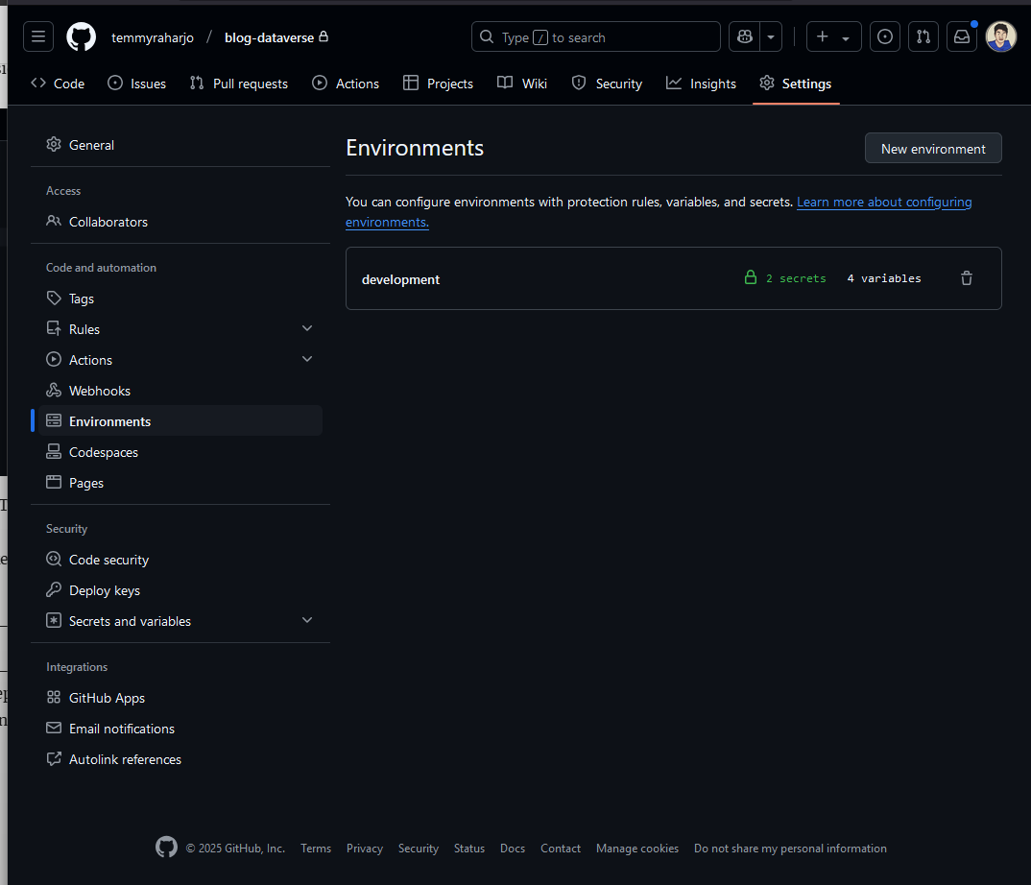The width and height of the screenshot is (1031, 885).
Task: Open Webhooks in sidebar
Action: 180,391
